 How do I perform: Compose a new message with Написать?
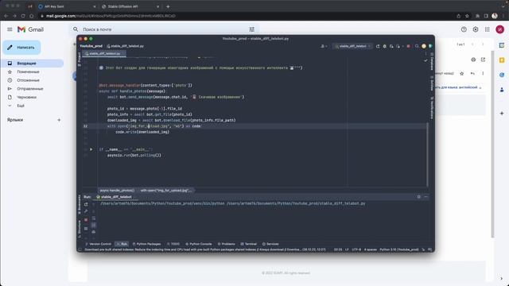tap(21, 48)
